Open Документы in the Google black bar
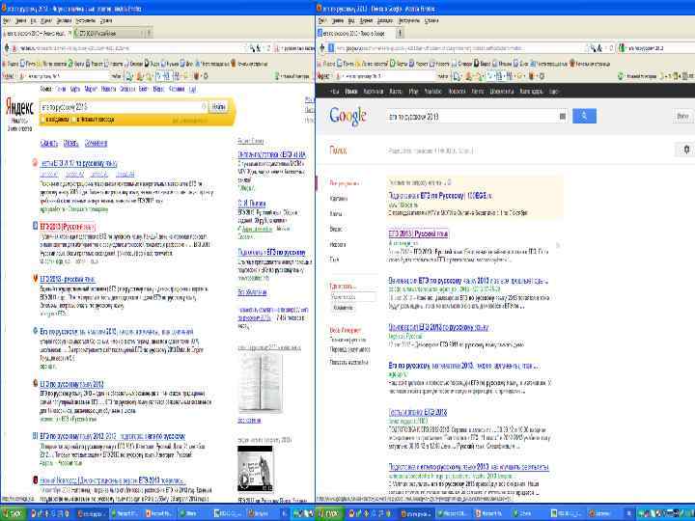 pos(501,92)
